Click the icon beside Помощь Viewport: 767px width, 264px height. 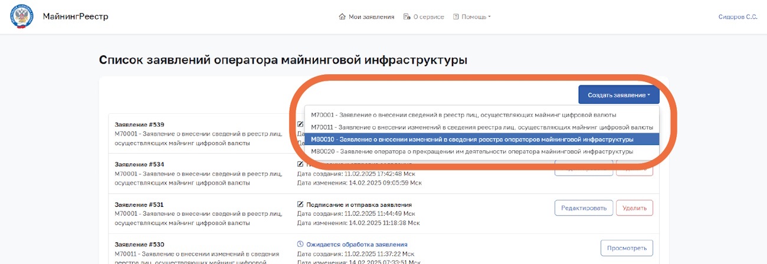(455, 16)
